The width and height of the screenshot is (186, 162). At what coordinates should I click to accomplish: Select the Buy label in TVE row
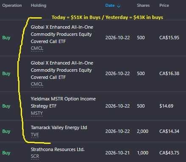coord(6,131)
